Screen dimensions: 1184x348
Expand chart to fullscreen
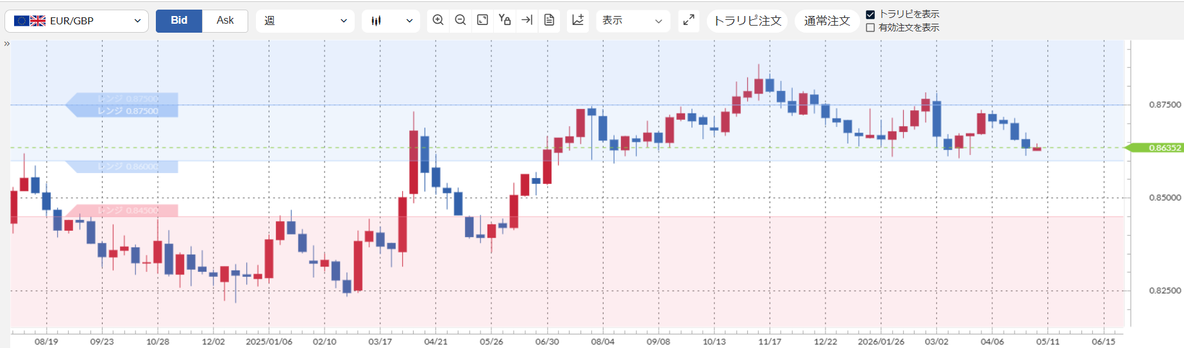(689, 21)
